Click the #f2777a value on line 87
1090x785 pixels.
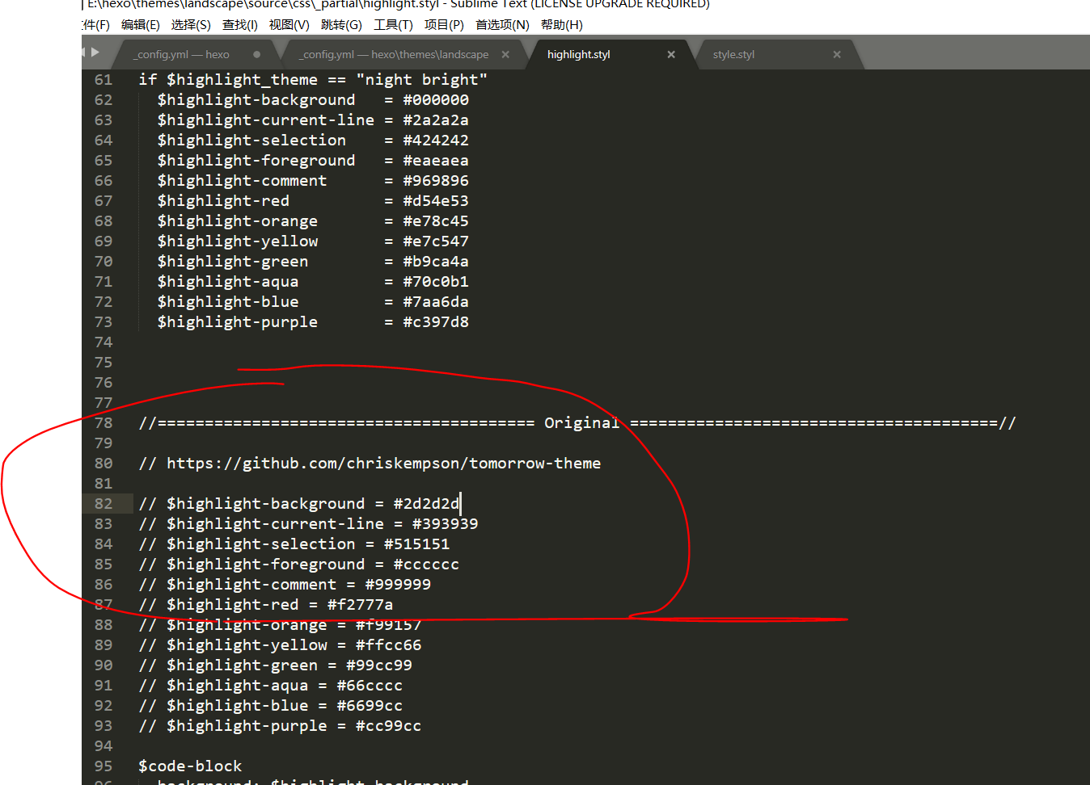pos(360,605)
